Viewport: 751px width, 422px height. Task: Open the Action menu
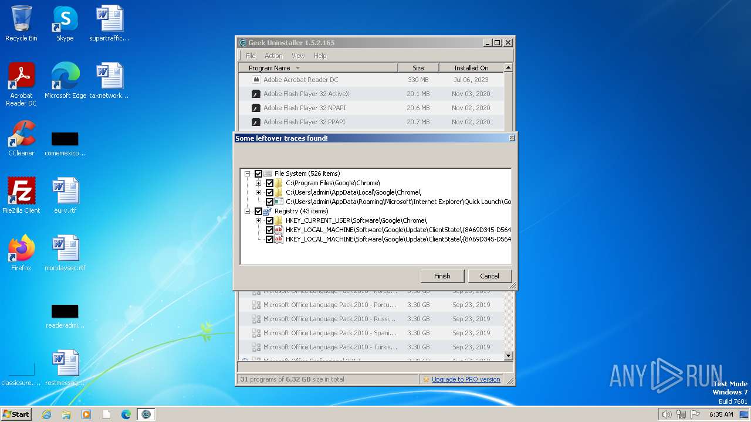point(273,56)
